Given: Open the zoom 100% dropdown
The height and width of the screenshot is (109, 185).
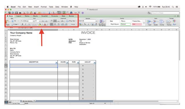Looking at the screenshot, I should point(79,13).
